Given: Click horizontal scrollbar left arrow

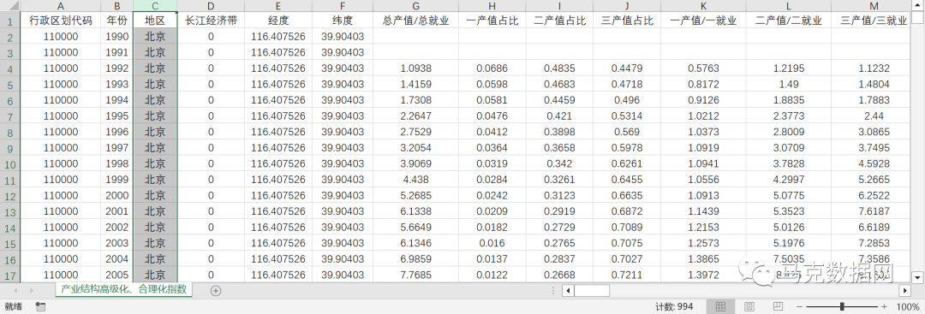Looking at the screenshot, I should [x=568, y=290].
